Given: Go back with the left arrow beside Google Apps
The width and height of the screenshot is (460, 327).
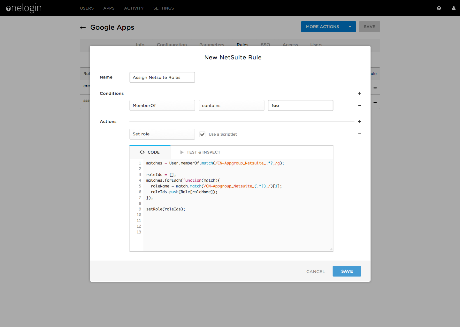Looking at the screenshot, I should tap(83, 28).
